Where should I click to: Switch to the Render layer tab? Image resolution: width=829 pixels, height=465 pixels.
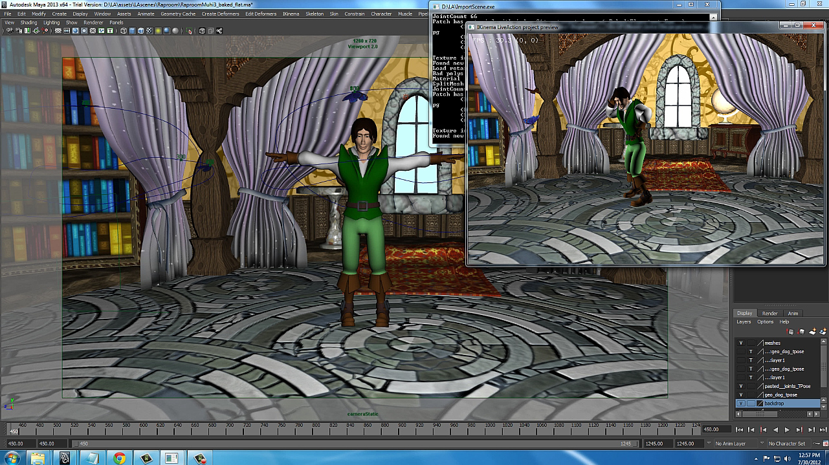coord(769,313)
